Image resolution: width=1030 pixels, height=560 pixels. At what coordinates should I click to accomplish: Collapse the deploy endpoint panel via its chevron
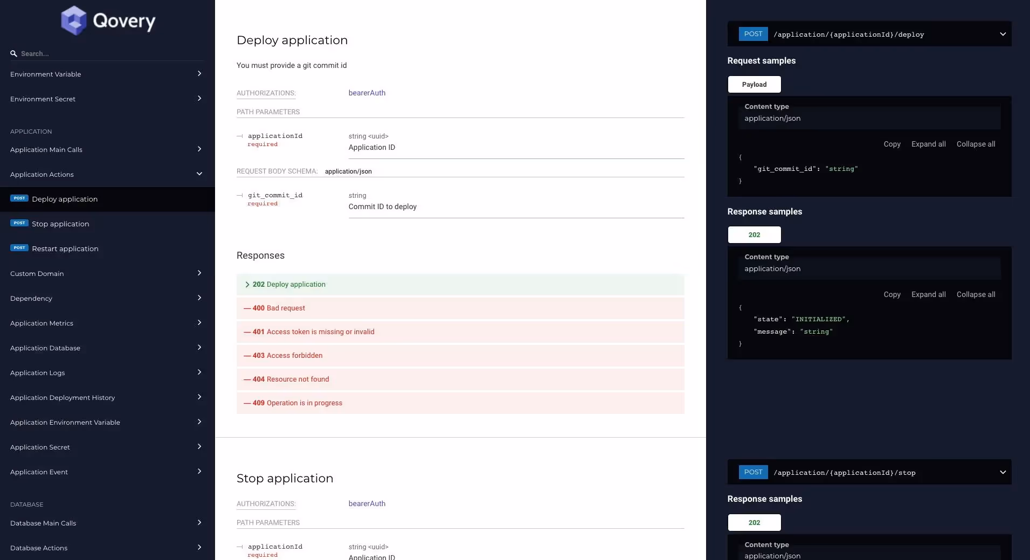pos(1003,33)
